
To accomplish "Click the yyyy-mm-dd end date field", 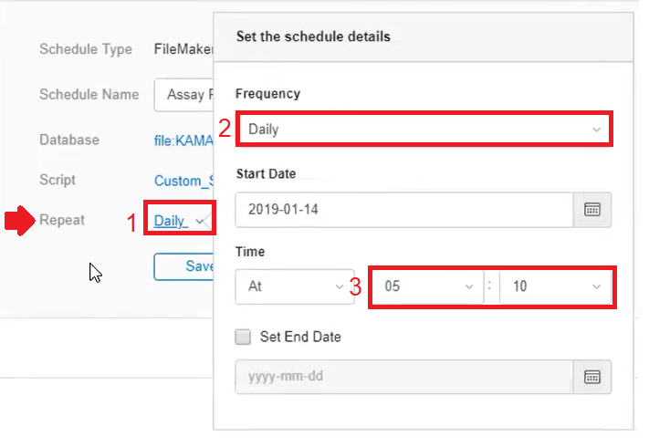I will [404, 377].
